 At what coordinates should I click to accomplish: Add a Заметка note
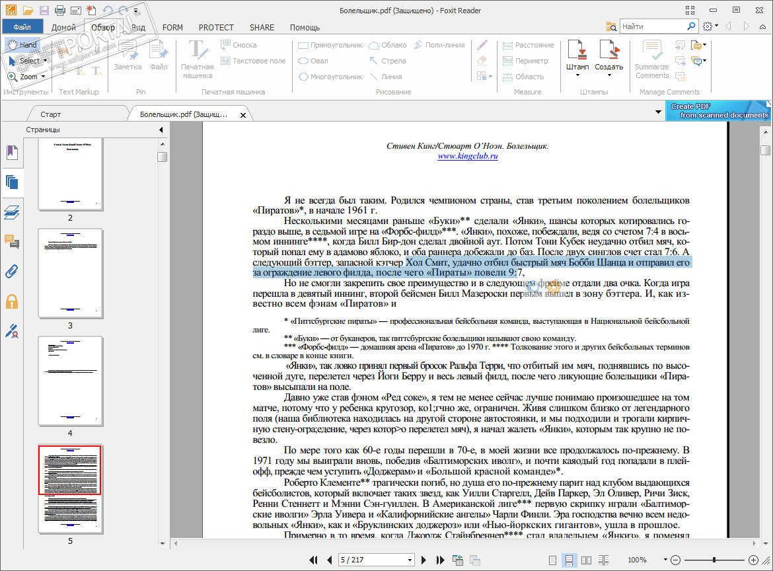128,56
